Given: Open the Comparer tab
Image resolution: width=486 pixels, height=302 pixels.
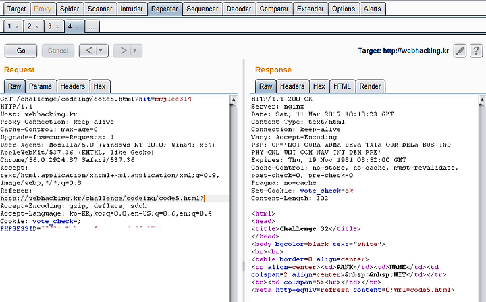Looking at the screenshot, I should [274, 9].
